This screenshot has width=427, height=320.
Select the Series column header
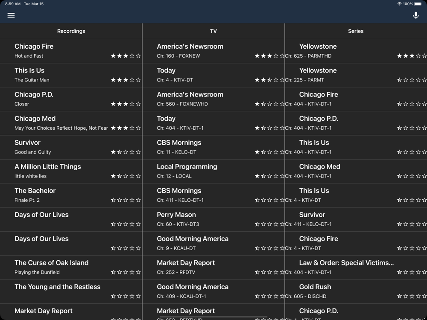coord(356,31)
